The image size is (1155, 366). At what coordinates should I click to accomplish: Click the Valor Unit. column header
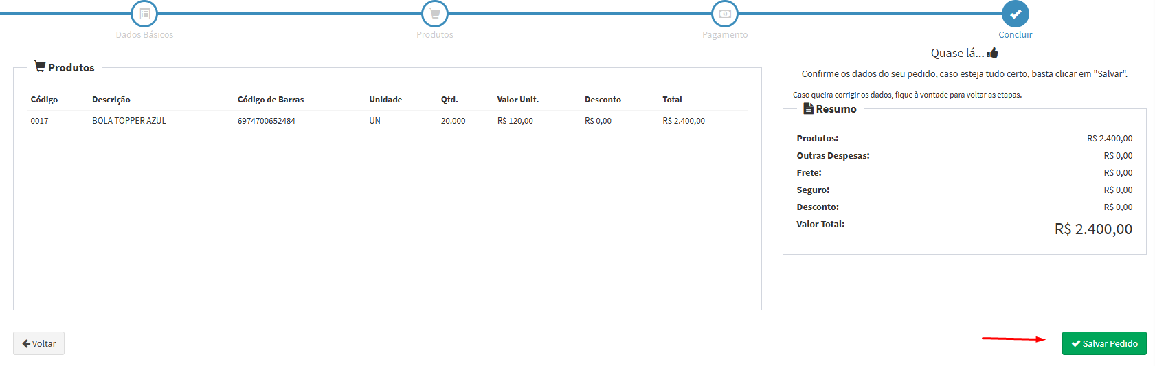pyautogui.click(x=517, y=100)
